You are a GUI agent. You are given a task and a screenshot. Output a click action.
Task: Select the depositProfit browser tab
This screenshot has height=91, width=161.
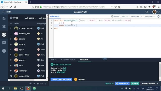tap(14, 2)
